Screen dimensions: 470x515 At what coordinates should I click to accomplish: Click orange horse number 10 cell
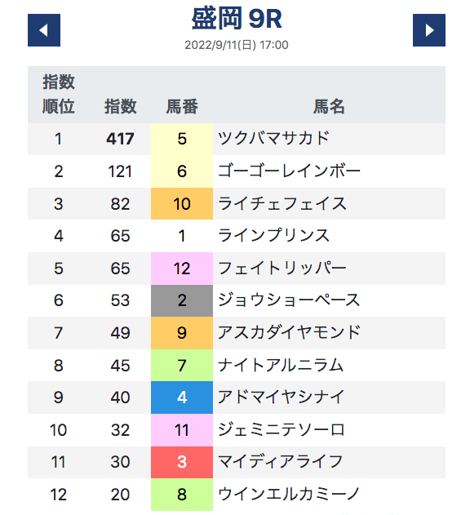click(x=182, y=204)
